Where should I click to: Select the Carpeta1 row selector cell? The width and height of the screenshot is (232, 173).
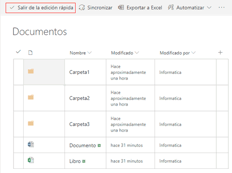click(19, 72)
